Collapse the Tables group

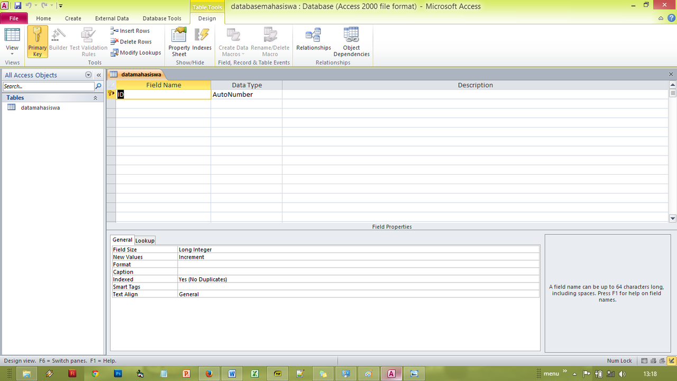click(96, 98)
